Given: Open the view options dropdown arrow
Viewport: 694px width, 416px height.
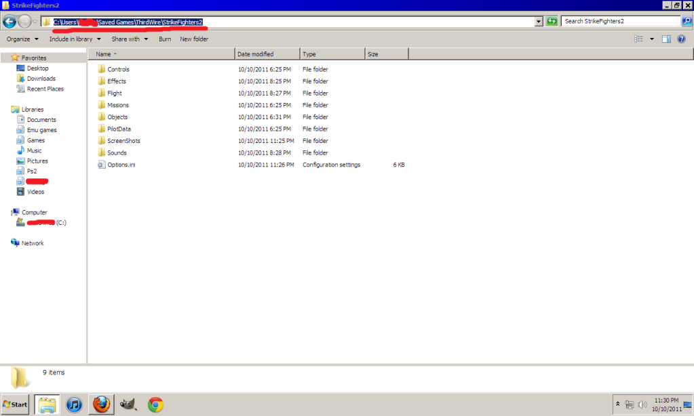Looking at the screenshot, I should click(x=651, y=39).
